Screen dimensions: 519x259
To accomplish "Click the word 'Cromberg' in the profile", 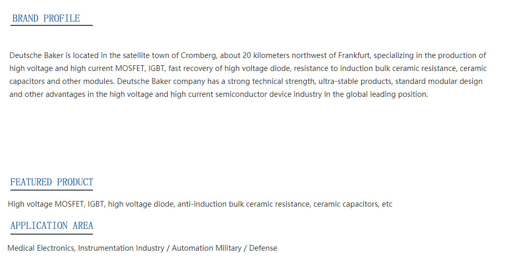I will coord(198,55).
